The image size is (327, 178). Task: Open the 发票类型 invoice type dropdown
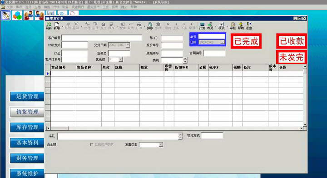[x=161, y=144]
